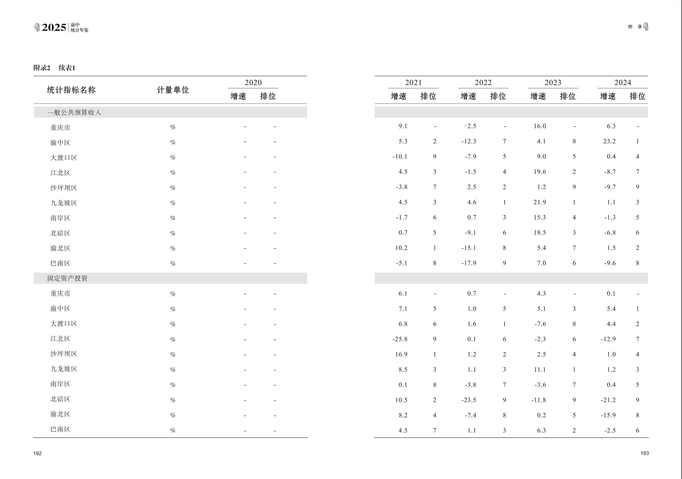The height and width of the screenshot is (479, 682).
Task: Select the 2021 year column header
Action: 413,82
